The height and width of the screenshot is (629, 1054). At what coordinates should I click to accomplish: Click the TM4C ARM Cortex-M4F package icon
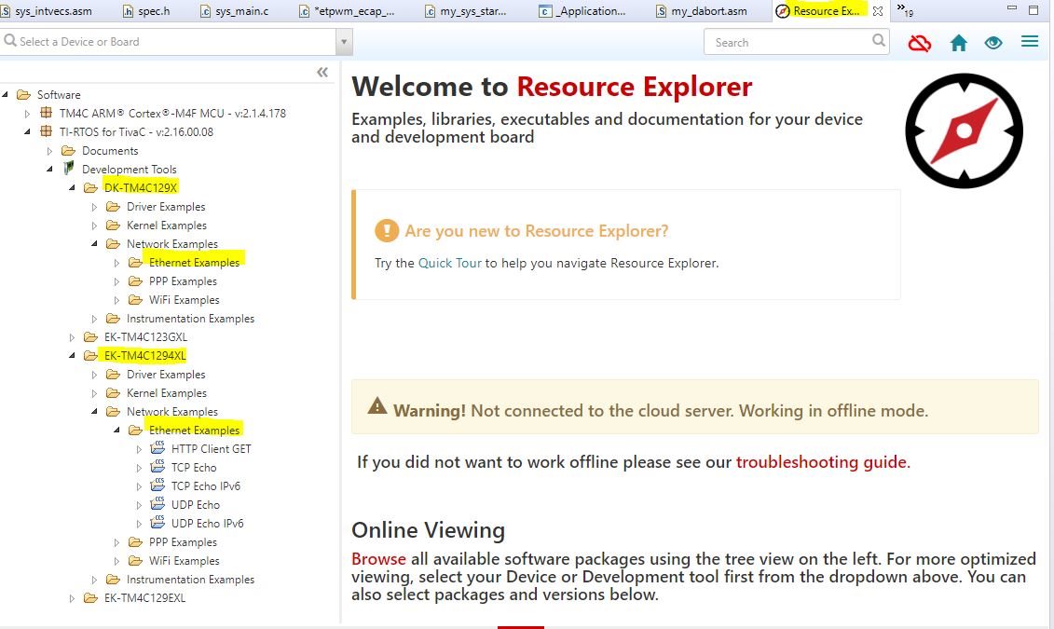tap(46, 112)
